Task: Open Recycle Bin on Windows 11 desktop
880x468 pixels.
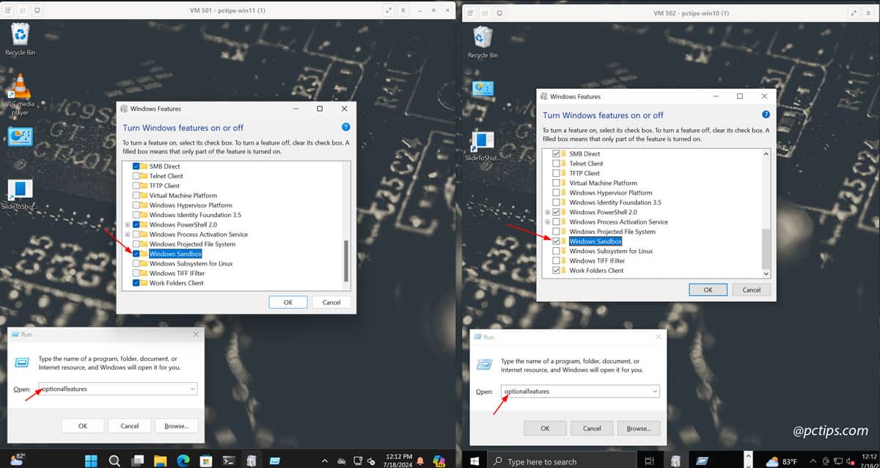Action: 20,39
